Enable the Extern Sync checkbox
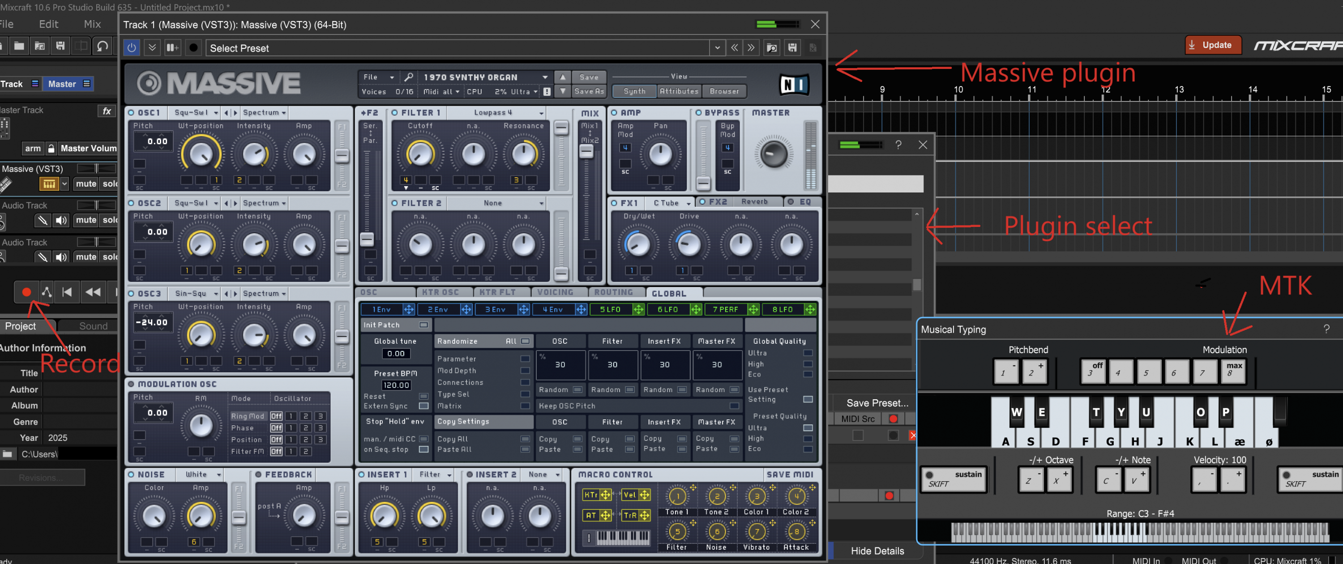The width and height of the screenshot is (1343, 564). click(x=424, y=406)
